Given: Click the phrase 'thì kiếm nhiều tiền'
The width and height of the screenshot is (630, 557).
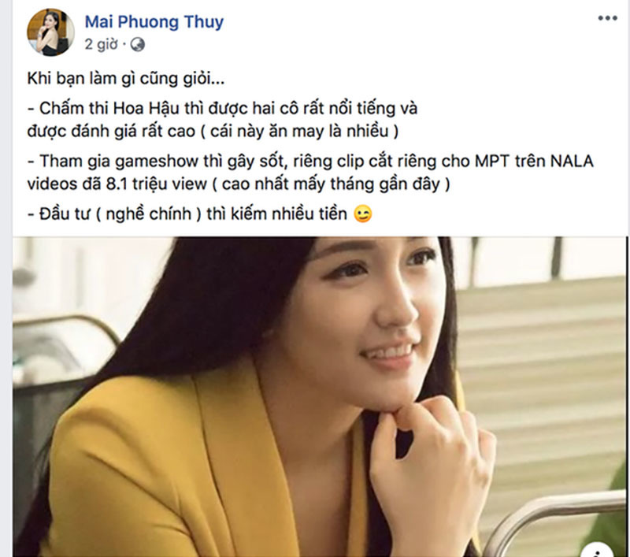Looking at the screenshot, I should pos(277,214).
